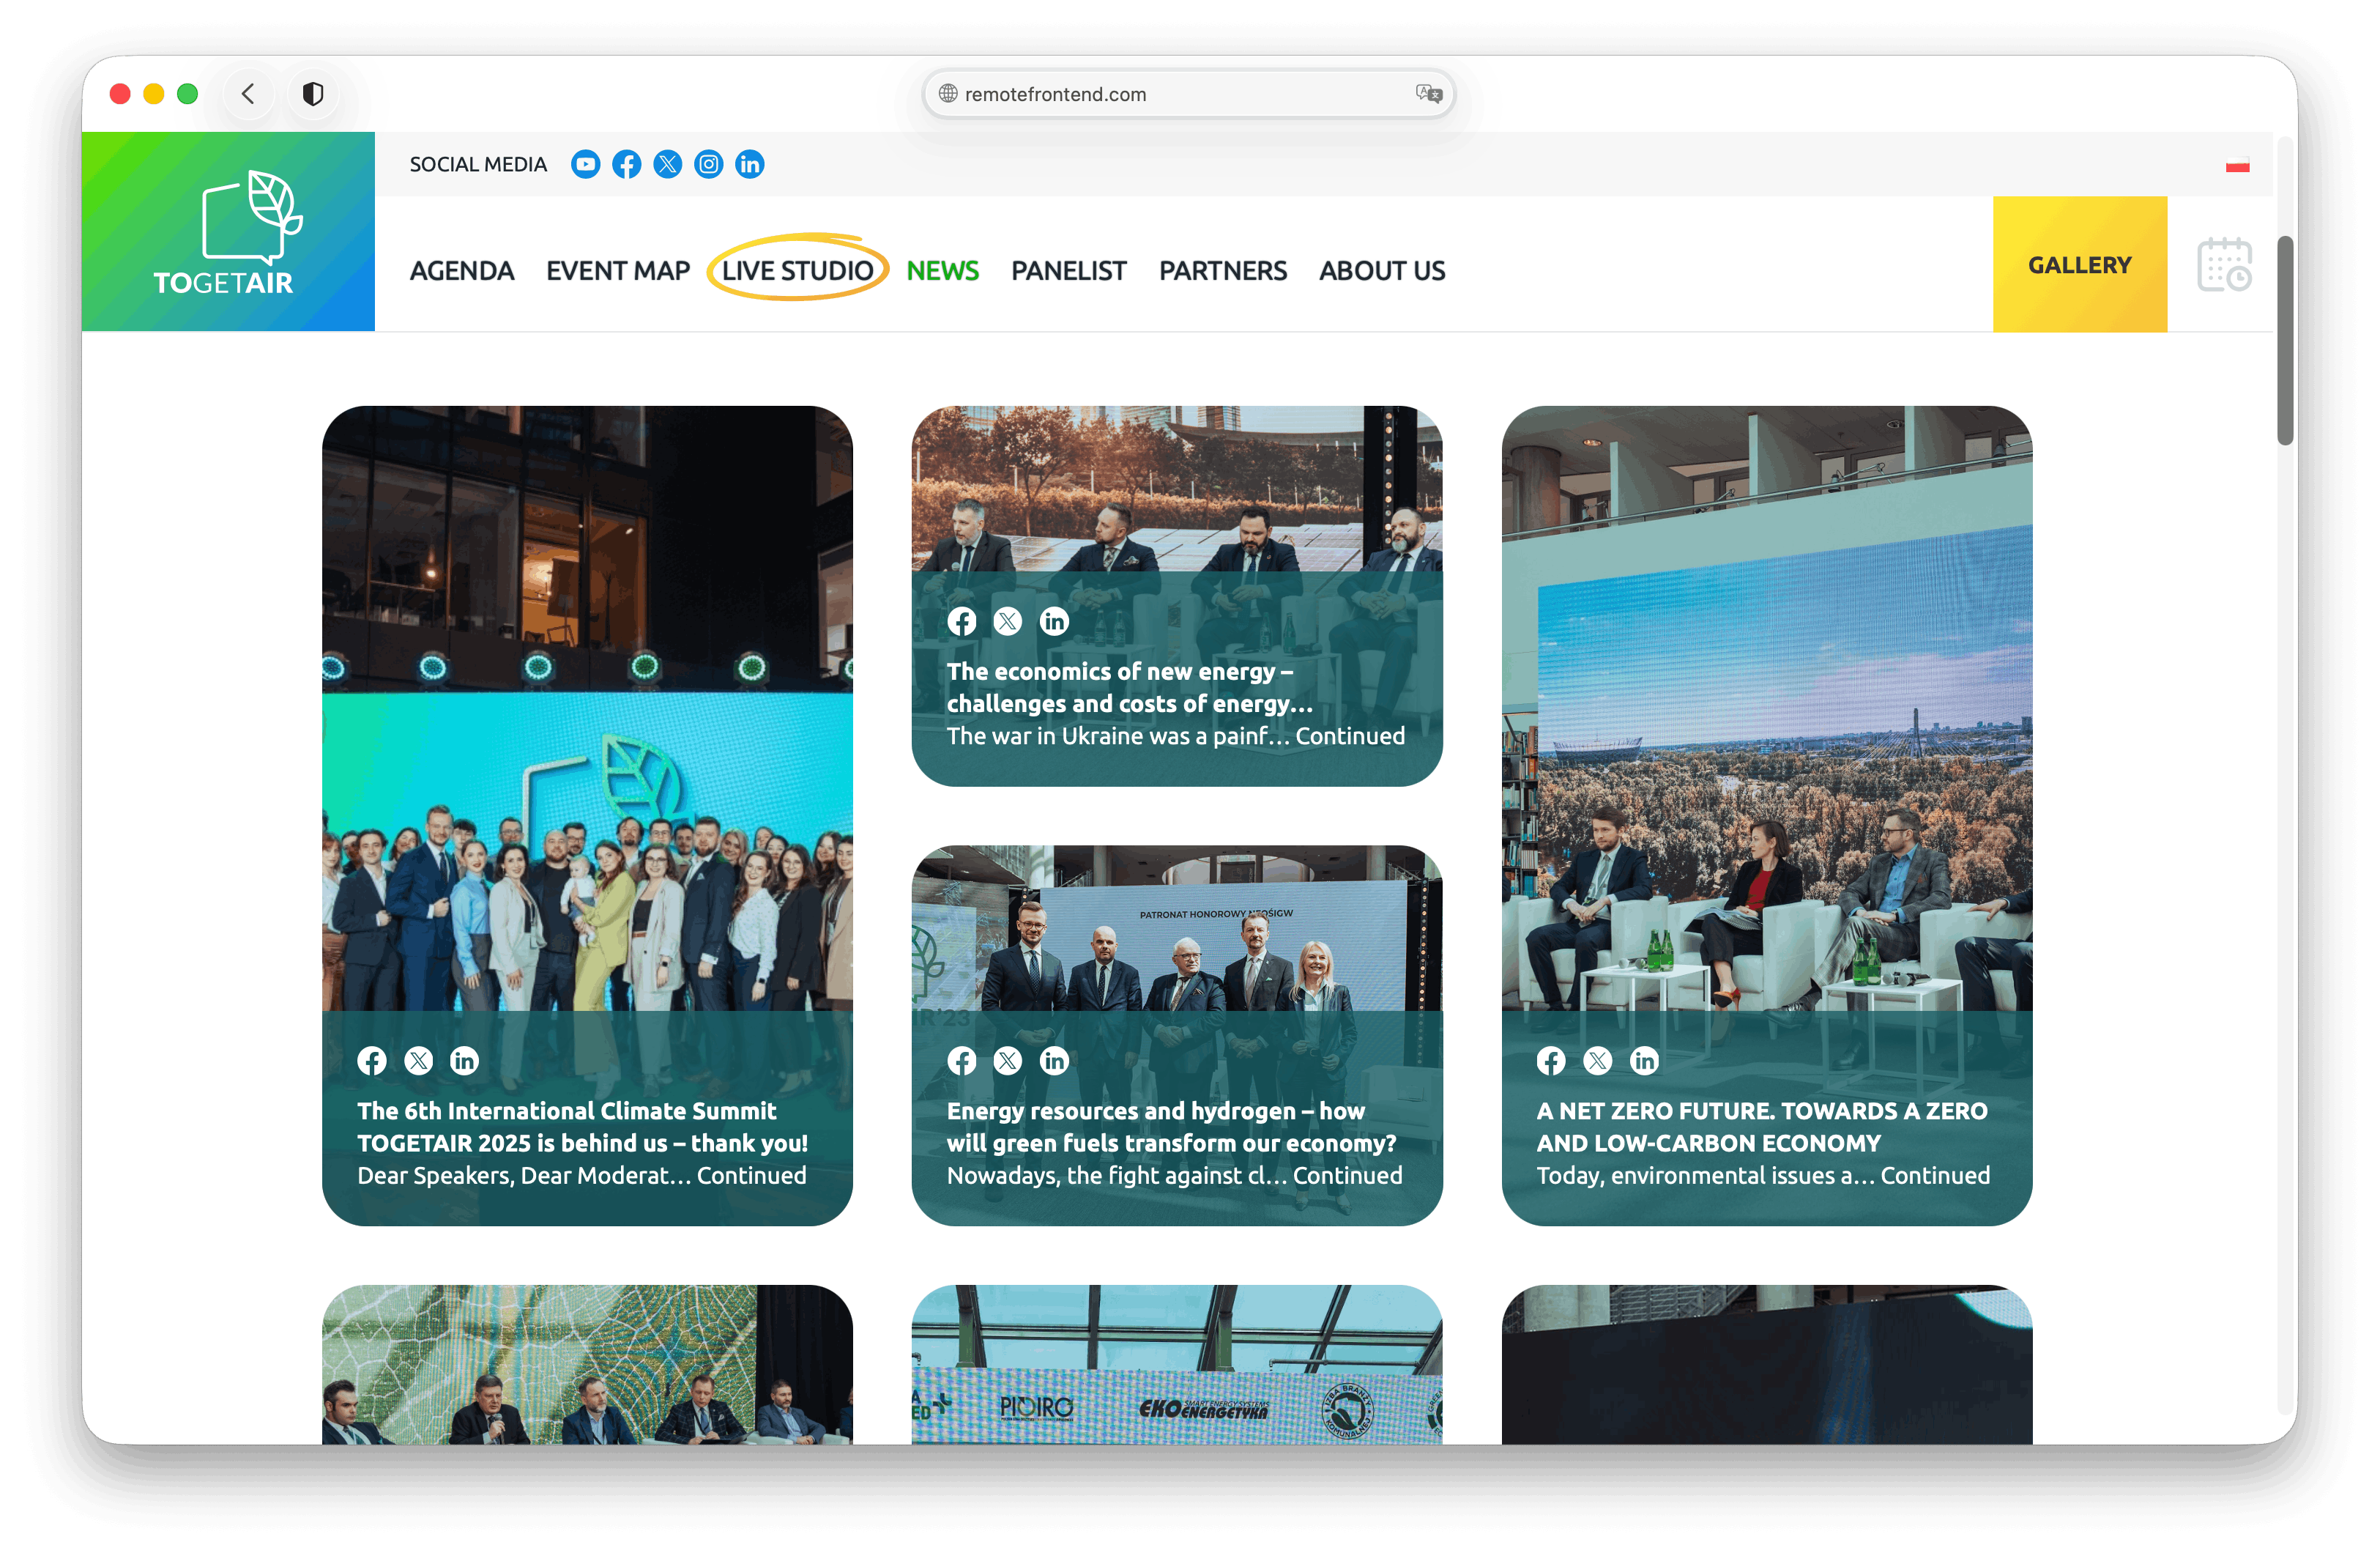Open the AGENDA menu item
The image size is (2380, 1553).
(x=461, y=270)
